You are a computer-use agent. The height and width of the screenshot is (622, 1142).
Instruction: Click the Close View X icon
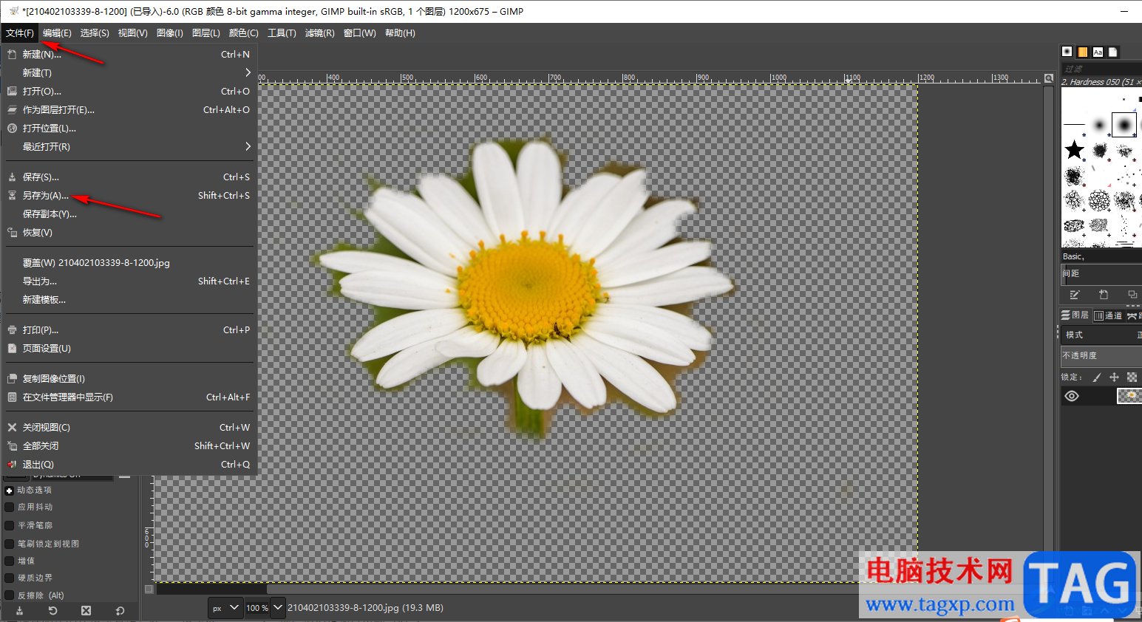12,427
